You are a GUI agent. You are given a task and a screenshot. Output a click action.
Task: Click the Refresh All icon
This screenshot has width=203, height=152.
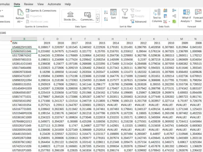tap(20, 12)
